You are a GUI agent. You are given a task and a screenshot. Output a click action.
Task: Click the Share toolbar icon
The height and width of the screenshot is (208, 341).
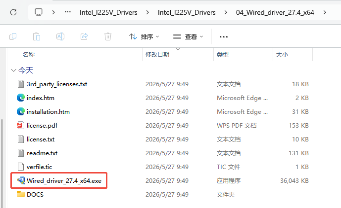[x=84, y=36]
